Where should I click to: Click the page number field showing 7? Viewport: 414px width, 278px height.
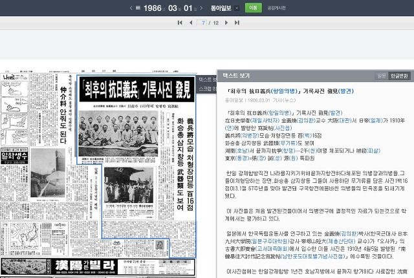pyautogui.click(x=202, y=23)
